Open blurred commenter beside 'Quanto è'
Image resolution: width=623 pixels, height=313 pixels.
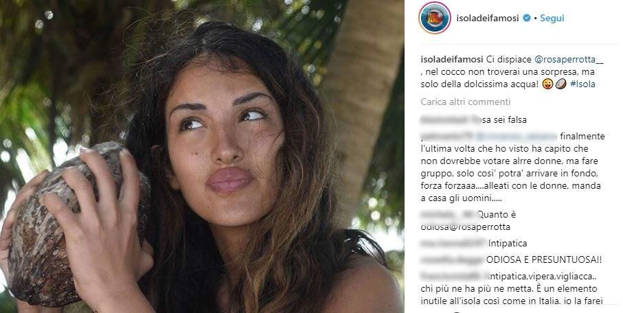(448, 215)
